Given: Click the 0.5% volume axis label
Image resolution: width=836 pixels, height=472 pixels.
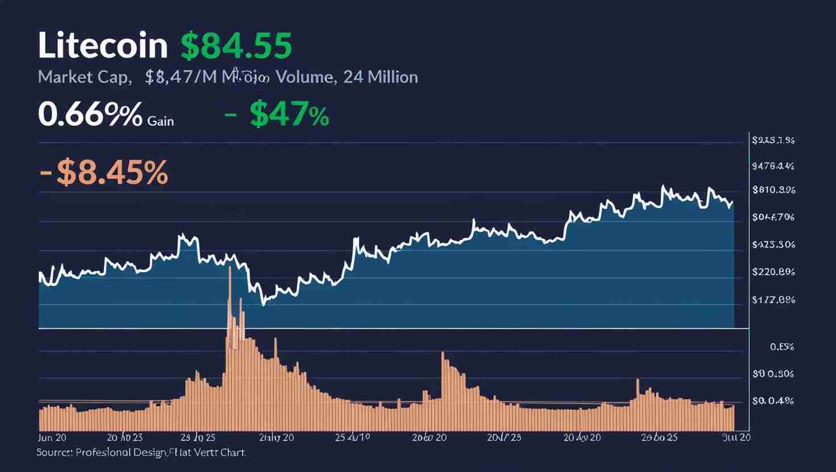Looking at the screenshot, I should coord(781,347).
